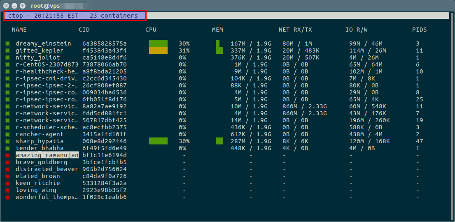Click the window close button in title bar
This screenshot has height=222, width=455.
[x=7, y=6]
